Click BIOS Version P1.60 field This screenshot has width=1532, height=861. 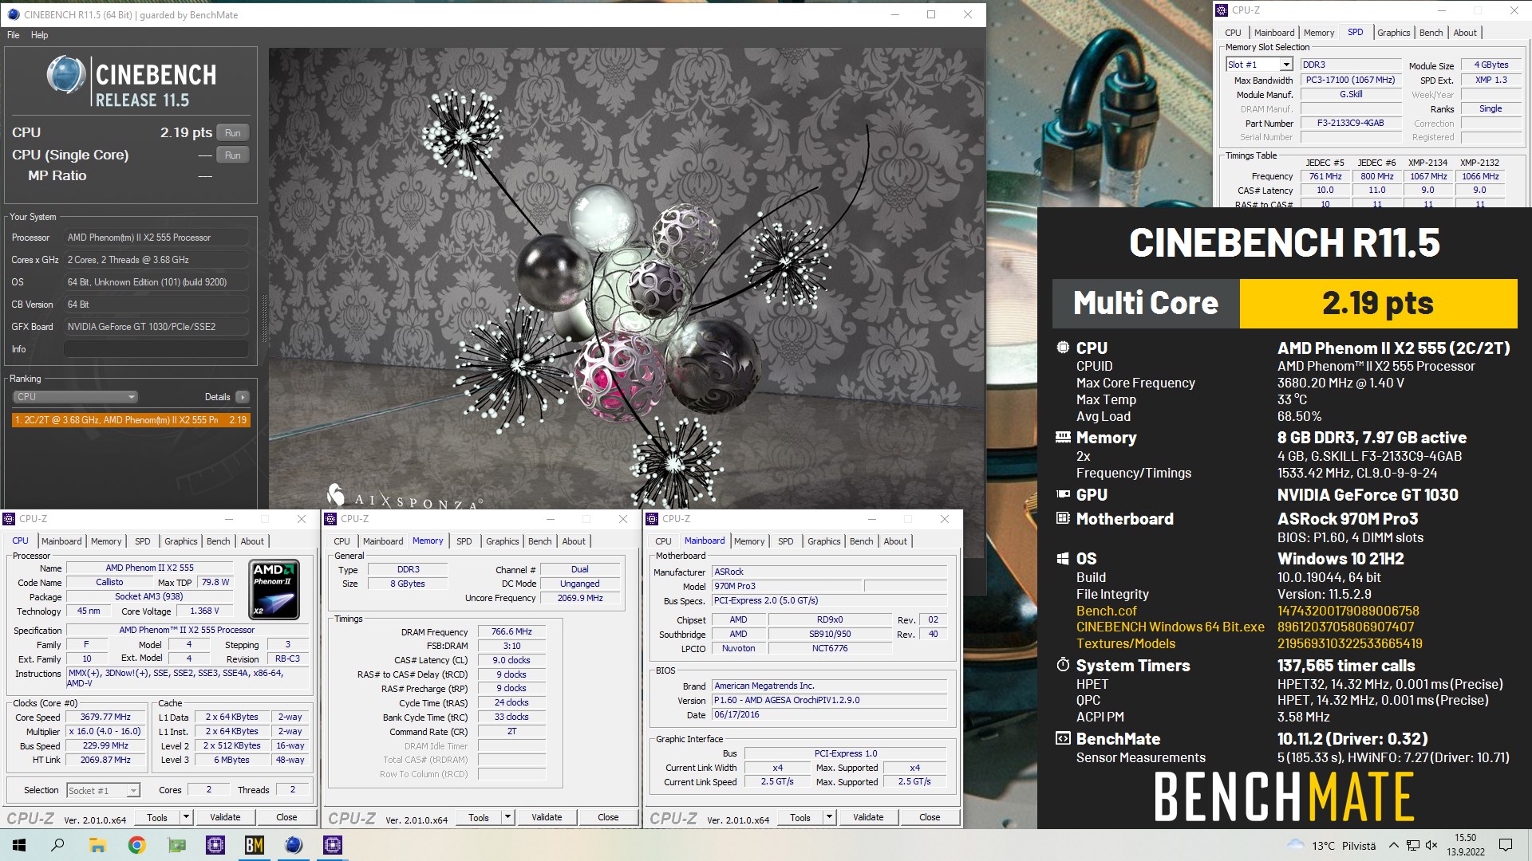pos(830,701)
